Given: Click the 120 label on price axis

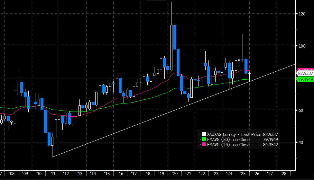Looking at the screenshot, I should [x=302, y=14].
